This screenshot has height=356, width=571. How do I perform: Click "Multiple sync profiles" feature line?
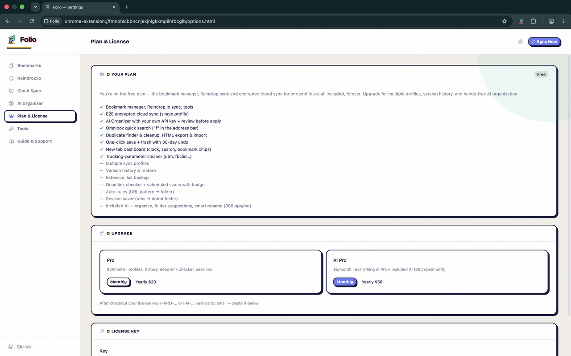pyautogui.click(x=127, y=163)
